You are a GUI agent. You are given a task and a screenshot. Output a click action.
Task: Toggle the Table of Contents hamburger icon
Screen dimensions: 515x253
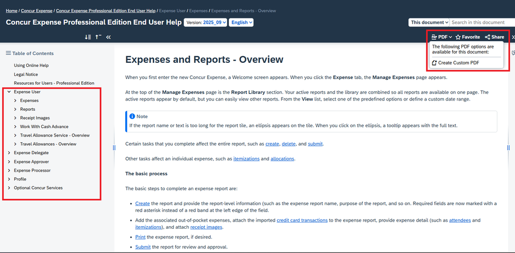point(8,53)
